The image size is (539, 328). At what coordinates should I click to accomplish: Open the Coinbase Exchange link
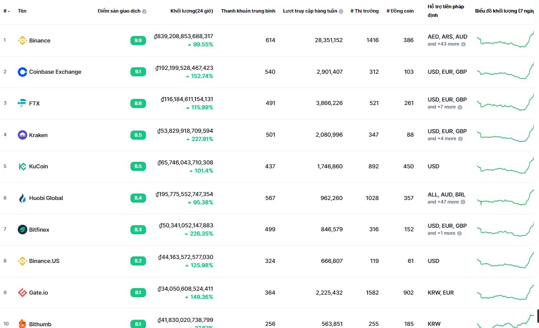pos(55,72)
